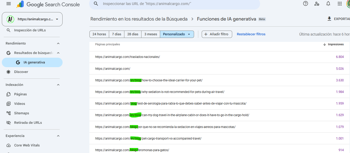The image size is (350, 153).
Task: Click the test-de-serologia-para-rabia URL row
Action: pos(220,103)
